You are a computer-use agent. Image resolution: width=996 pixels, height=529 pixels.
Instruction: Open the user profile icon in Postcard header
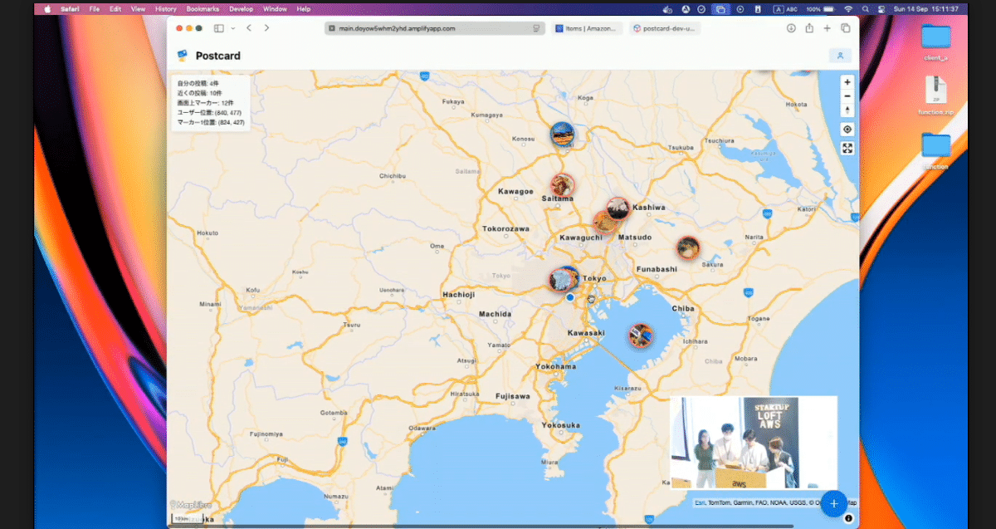(840, 56)
